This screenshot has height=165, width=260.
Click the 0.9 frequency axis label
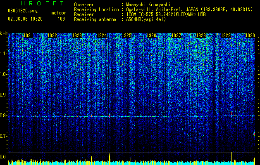pos(3,95)
